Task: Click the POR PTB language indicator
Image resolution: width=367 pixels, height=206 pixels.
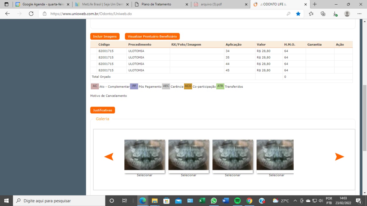Action: tap(329, 201)
